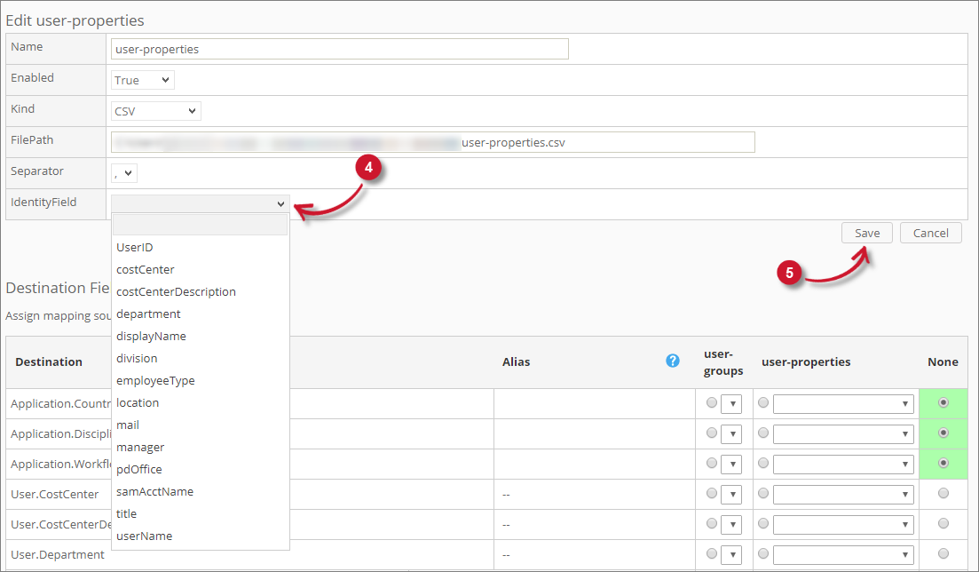The image size is (979, 572).
Task: Open the Kind dropdown showing CSV
Action: click(154, 110)
